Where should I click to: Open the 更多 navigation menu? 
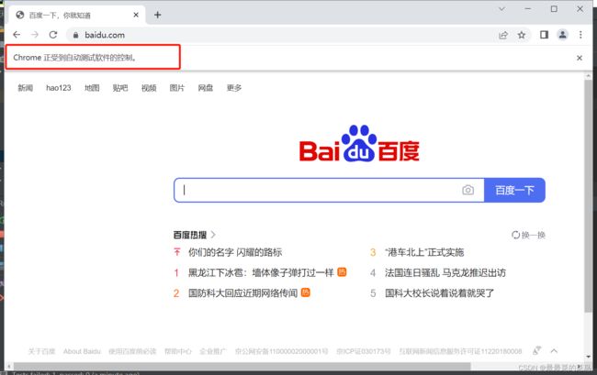[x=234, y=88]
